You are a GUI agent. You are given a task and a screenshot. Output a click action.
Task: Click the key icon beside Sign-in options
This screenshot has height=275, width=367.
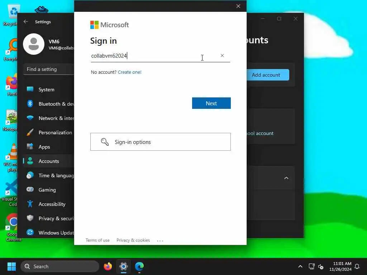105,142
